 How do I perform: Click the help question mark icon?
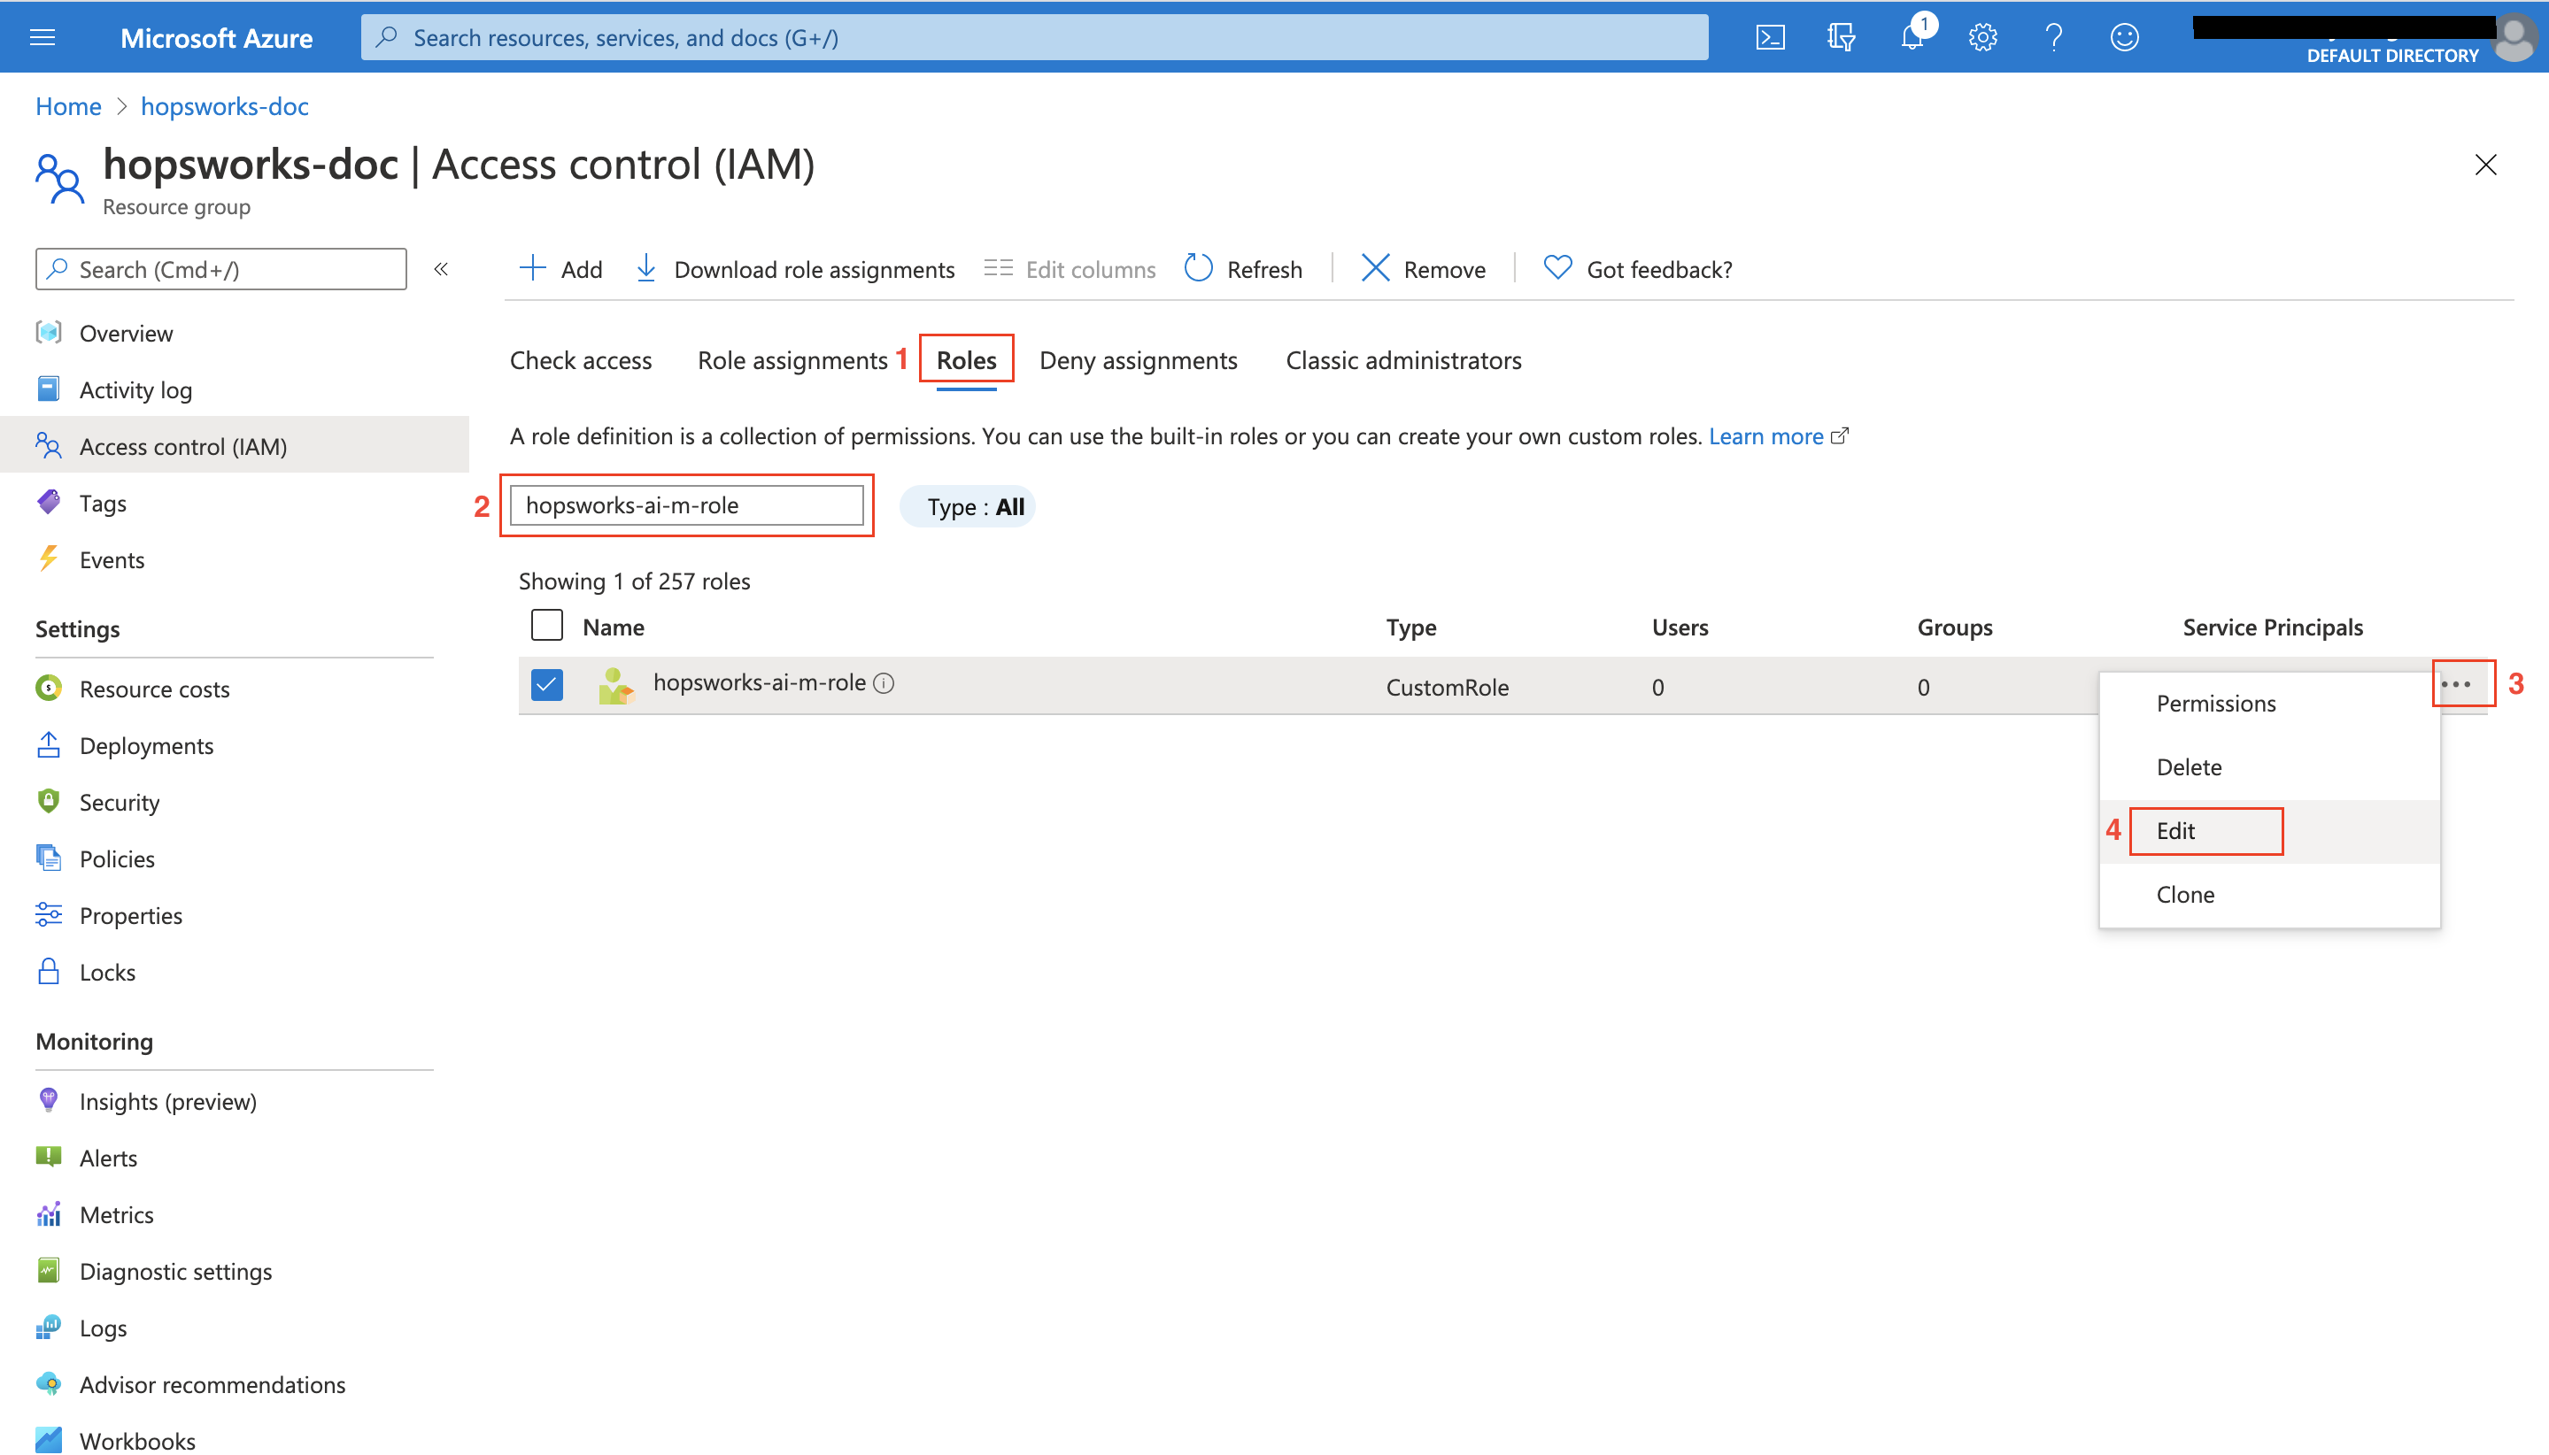point(2053,38)
